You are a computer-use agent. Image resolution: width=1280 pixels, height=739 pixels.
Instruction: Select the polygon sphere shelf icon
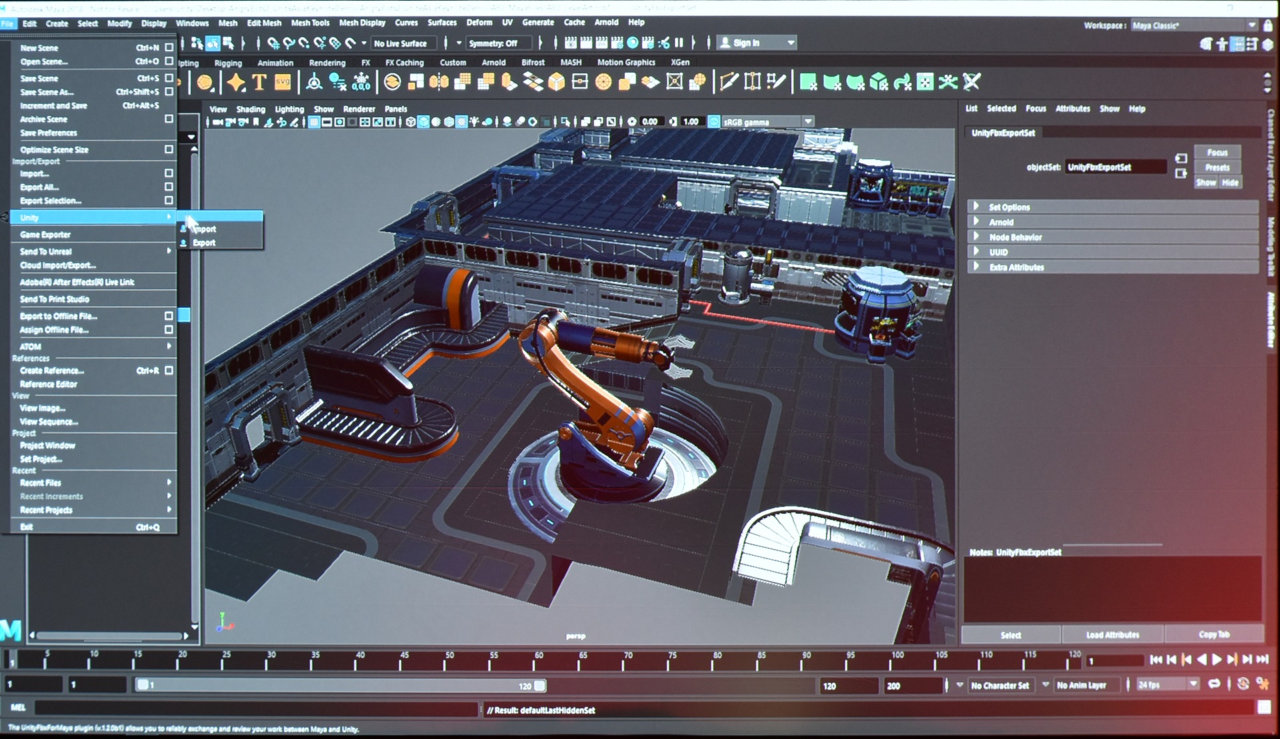click(205, 83)
